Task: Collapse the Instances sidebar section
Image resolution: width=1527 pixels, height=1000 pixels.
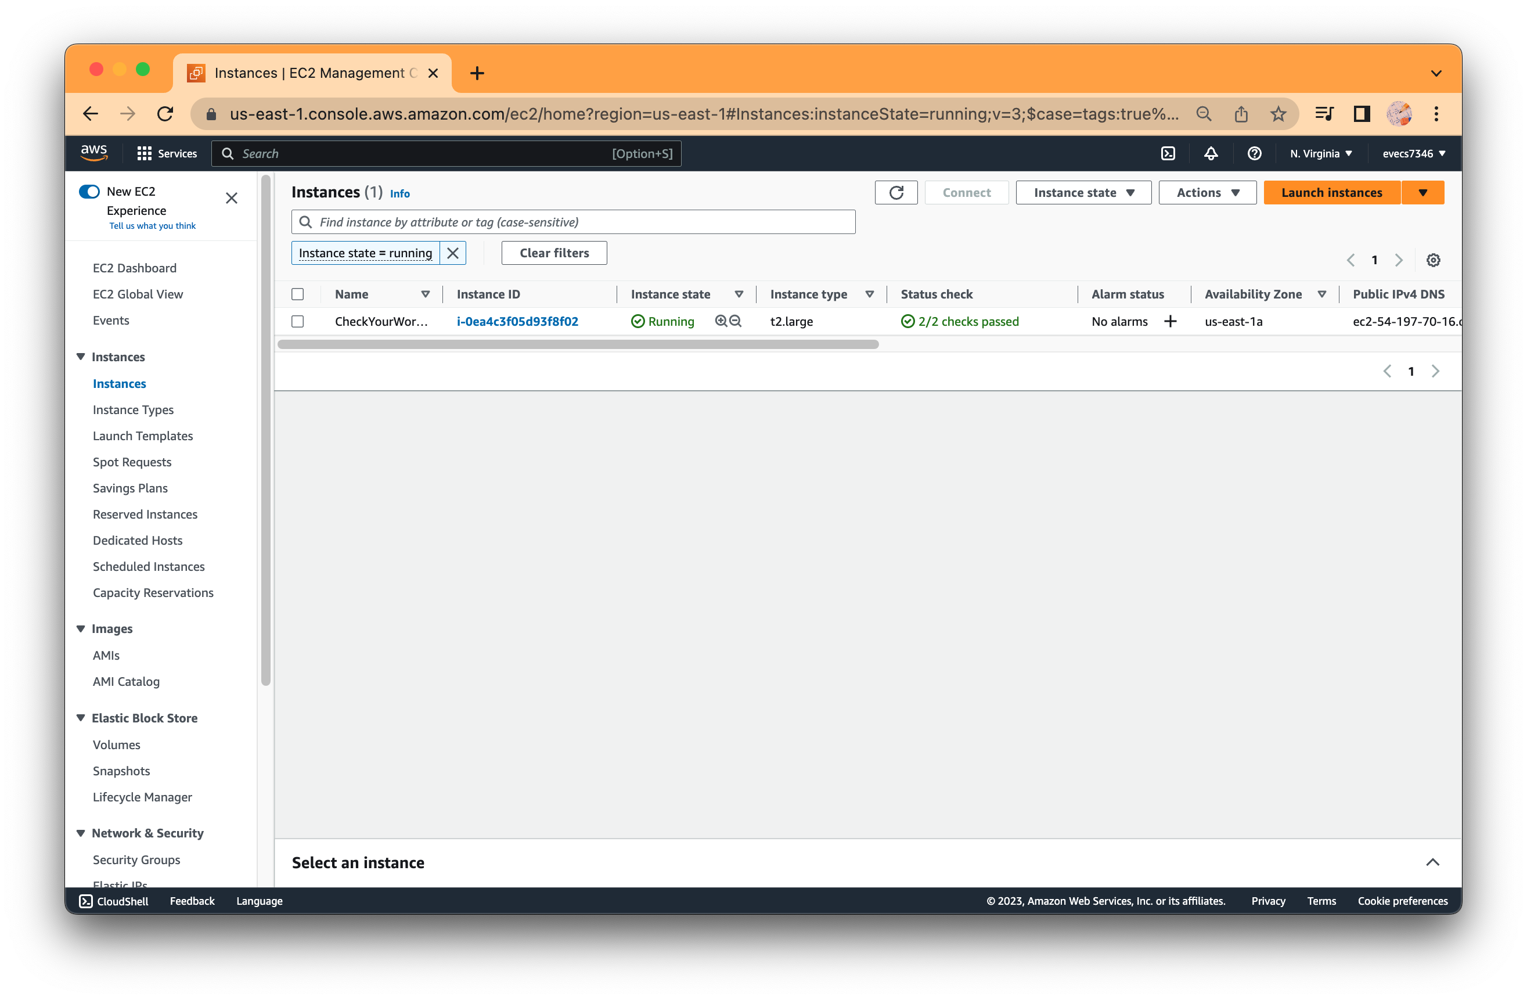Action: tap(81, 357)
